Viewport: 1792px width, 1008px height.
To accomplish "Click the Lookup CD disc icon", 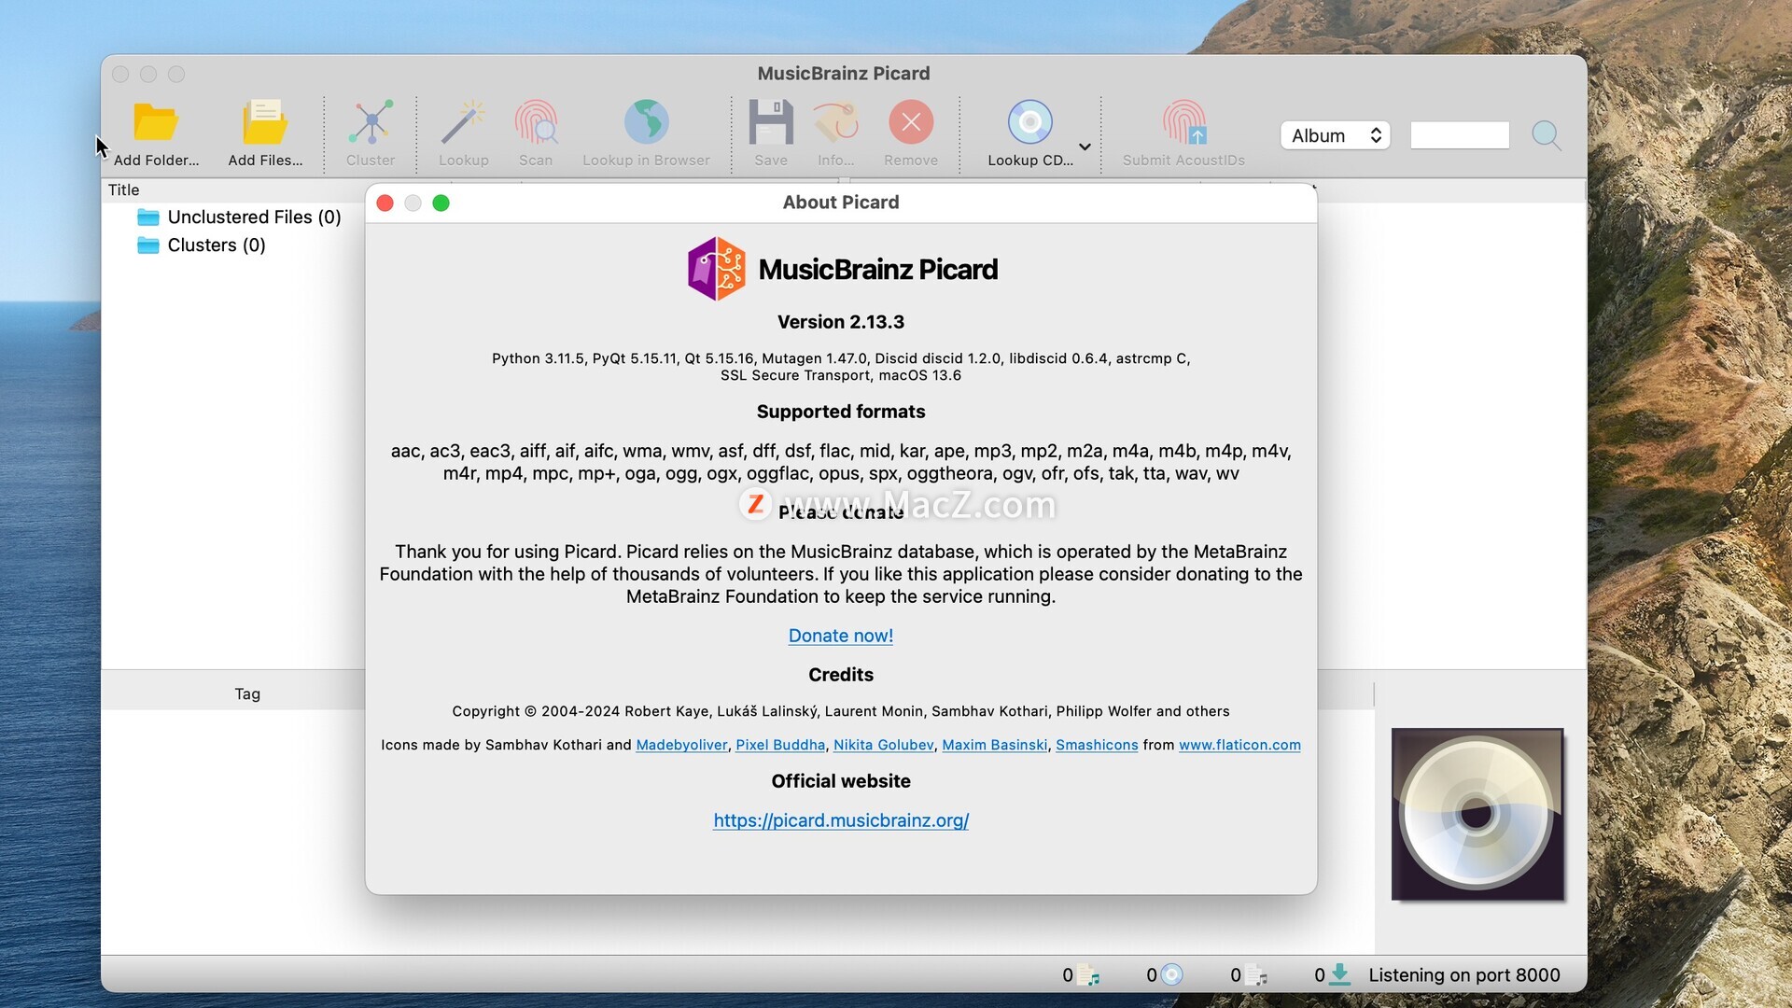I will pyautogui.click(x=1030, y=122).
